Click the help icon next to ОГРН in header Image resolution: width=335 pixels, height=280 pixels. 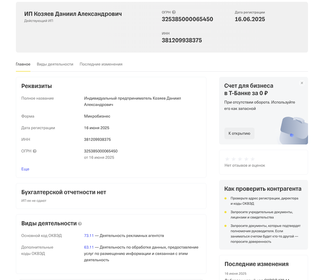coord(174,12)
